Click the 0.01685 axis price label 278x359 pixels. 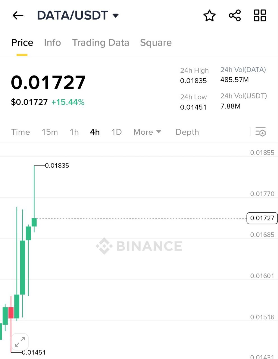pos(262,235)
